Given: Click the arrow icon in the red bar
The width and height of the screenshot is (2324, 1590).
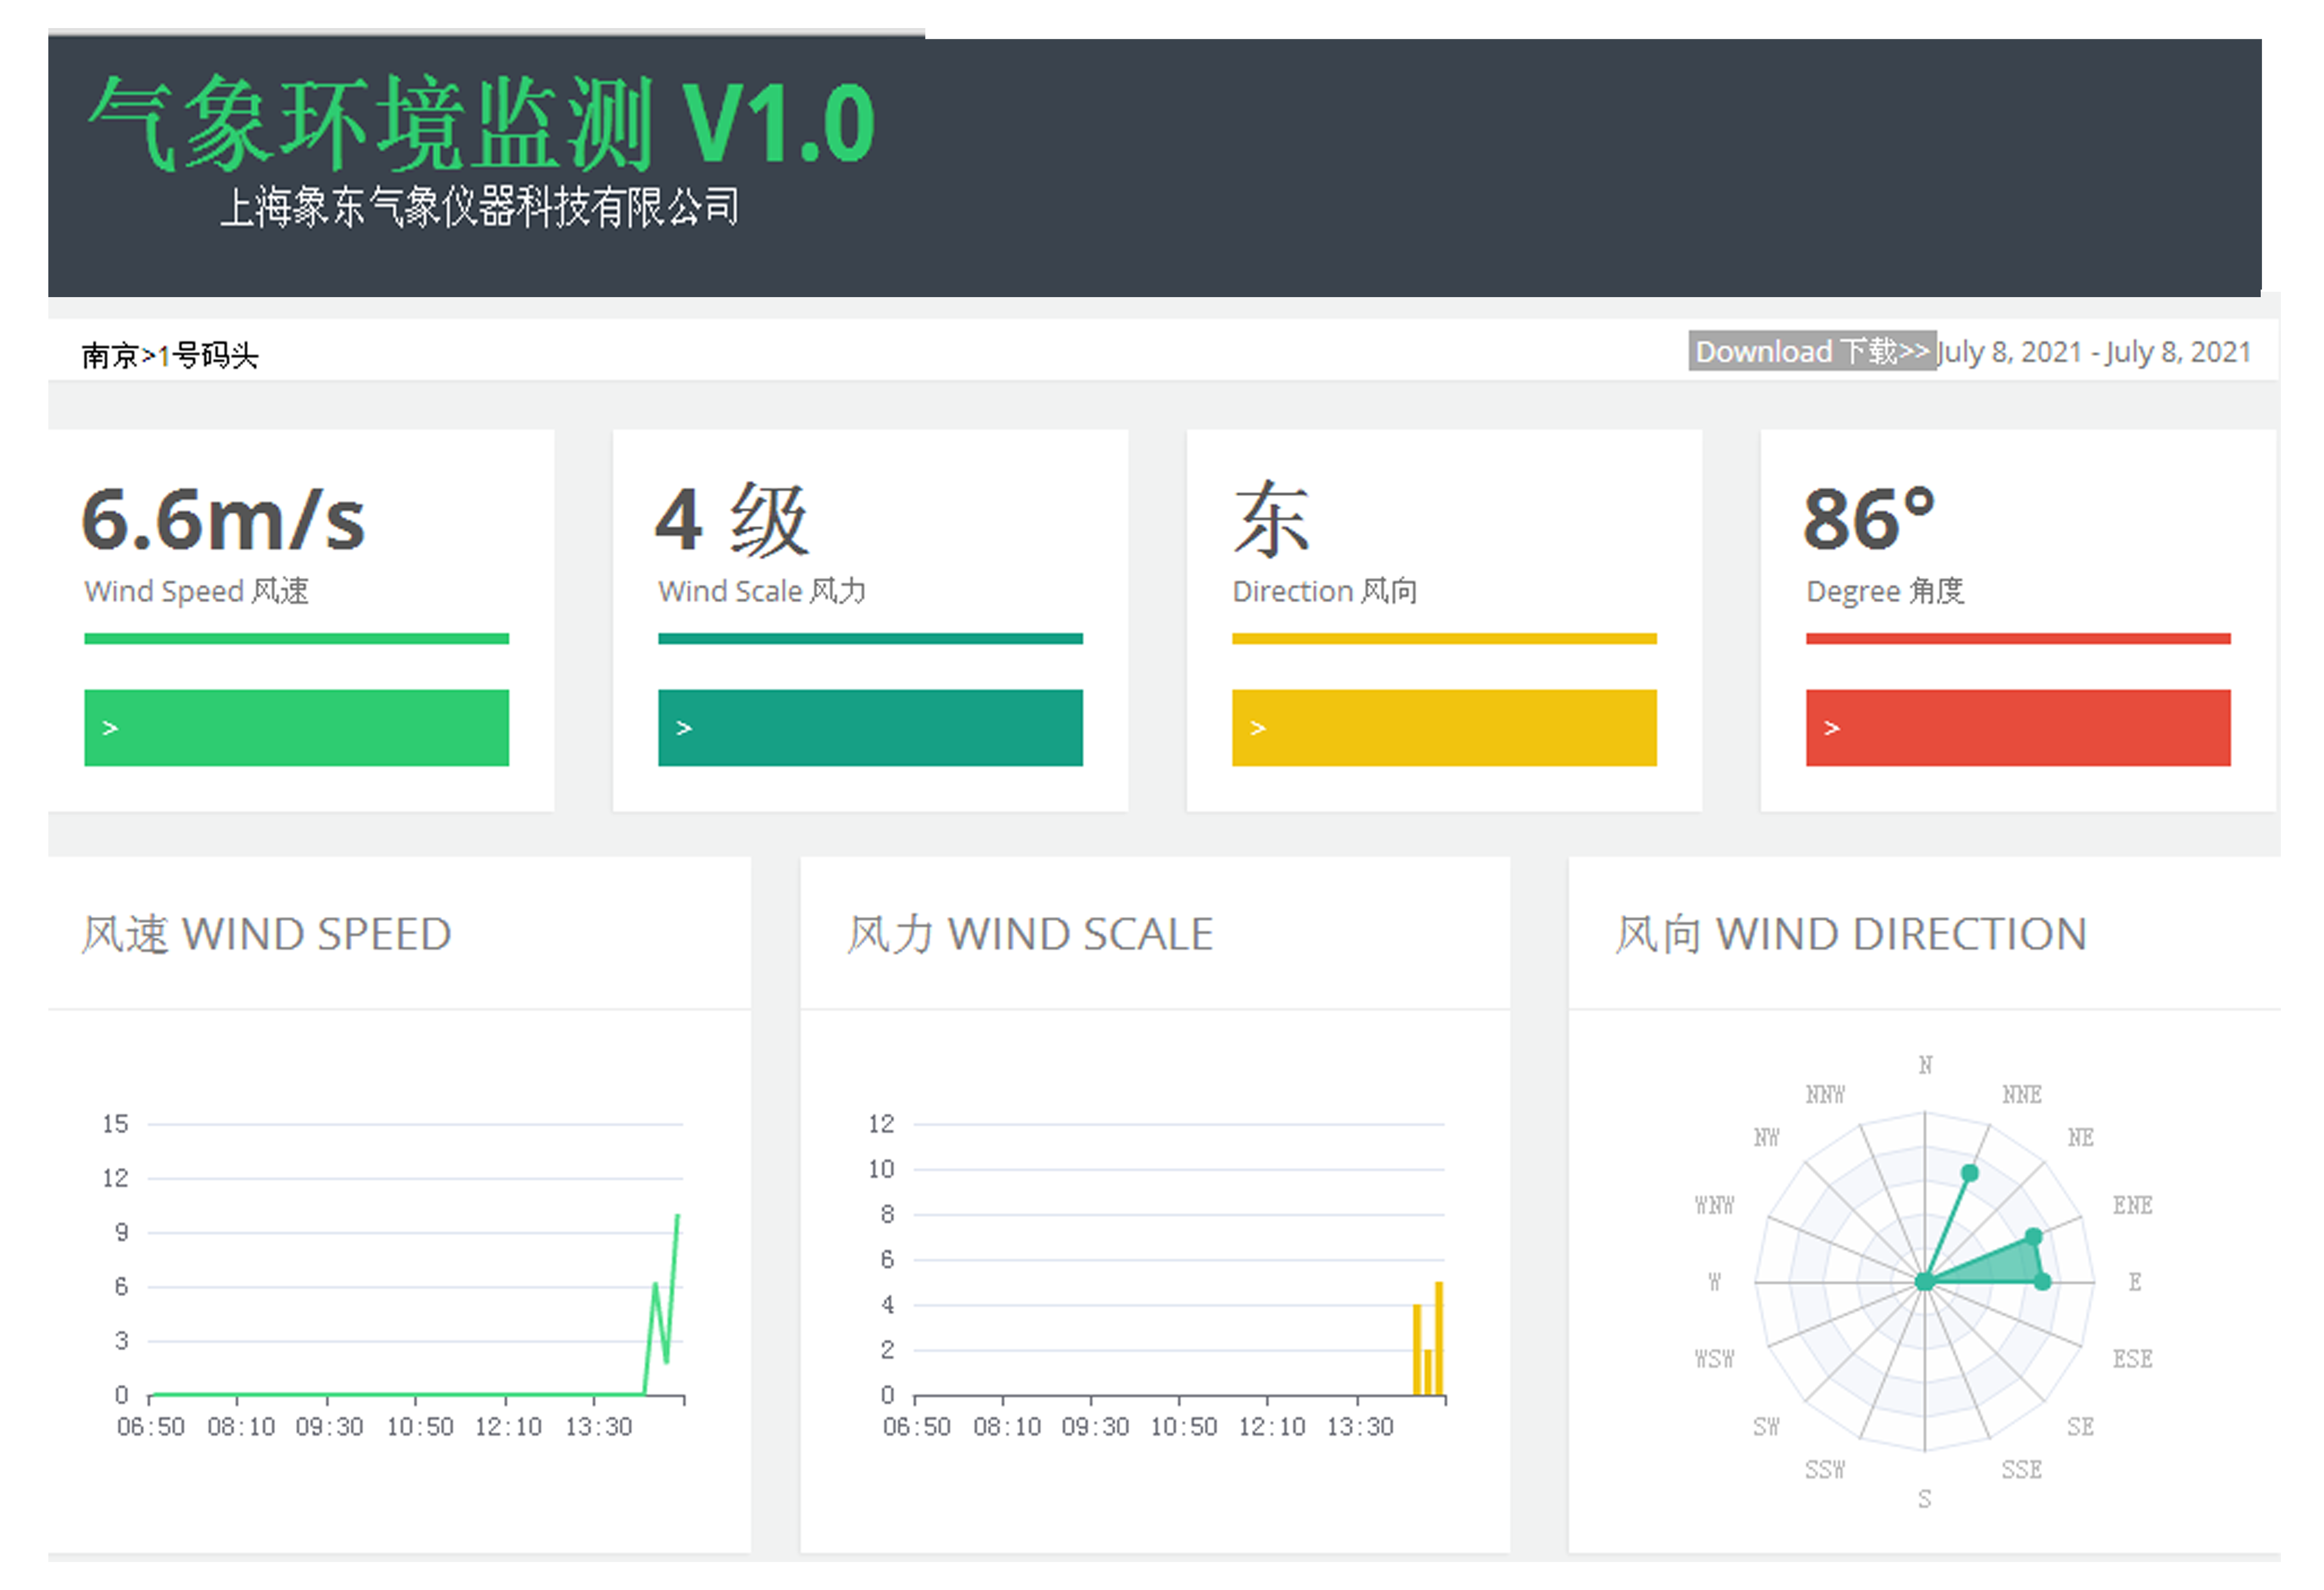Looking at the screenshot, I should click(1832, 728).
